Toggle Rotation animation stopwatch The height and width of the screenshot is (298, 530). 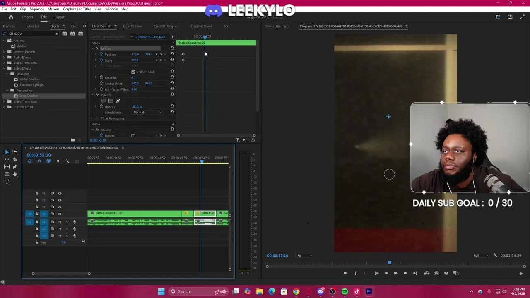[101, 77]
